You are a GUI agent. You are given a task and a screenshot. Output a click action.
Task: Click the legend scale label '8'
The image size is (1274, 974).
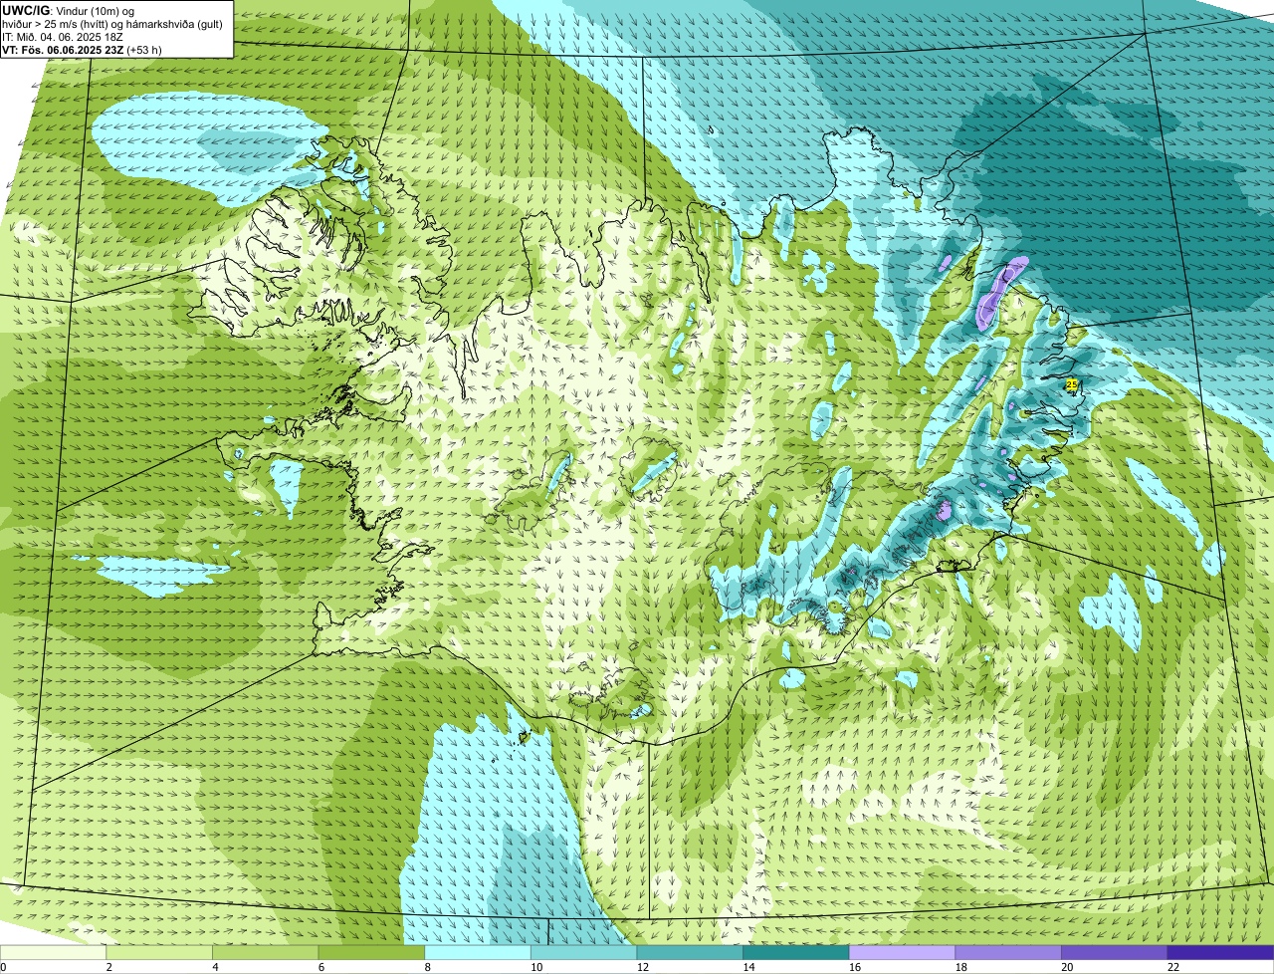coord(427,967)
